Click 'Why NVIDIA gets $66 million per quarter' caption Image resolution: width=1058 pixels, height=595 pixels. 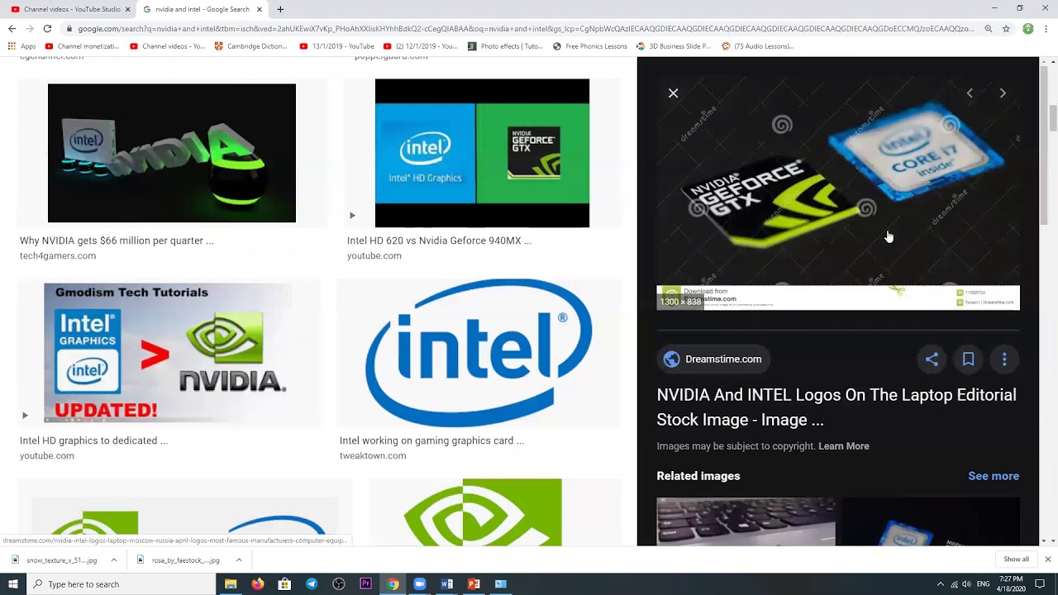point(117,240)
